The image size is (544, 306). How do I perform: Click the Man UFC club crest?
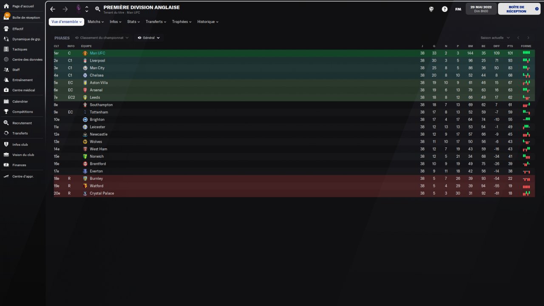click(x=85, y=53)
